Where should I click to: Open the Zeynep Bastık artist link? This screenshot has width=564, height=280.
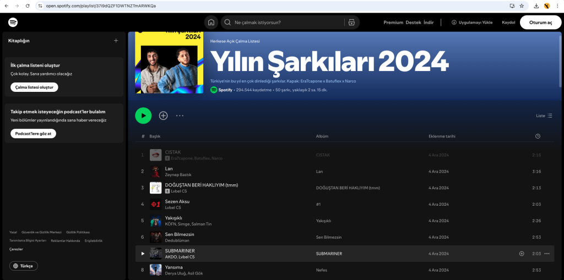pos(178,175)
